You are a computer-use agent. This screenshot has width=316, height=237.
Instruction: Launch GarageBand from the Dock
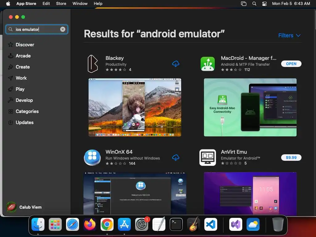(194, 224)
